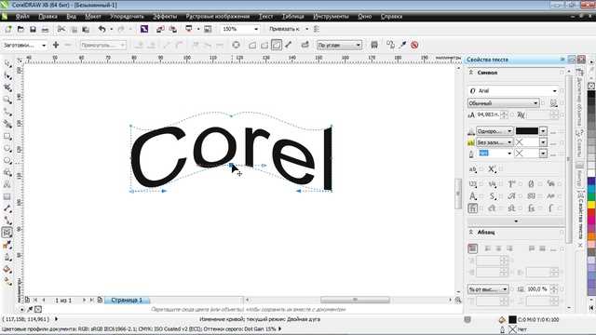596x335 pixels.
Task: Open the 'По углам' mapping mode dropdown
Action: pyautogui.click(x=358, y=46)
